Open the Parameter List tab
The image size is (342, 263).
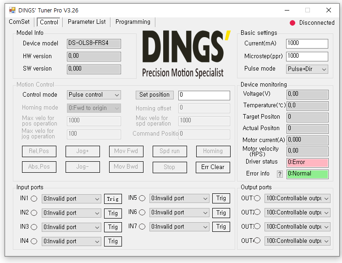pos(87,22)
